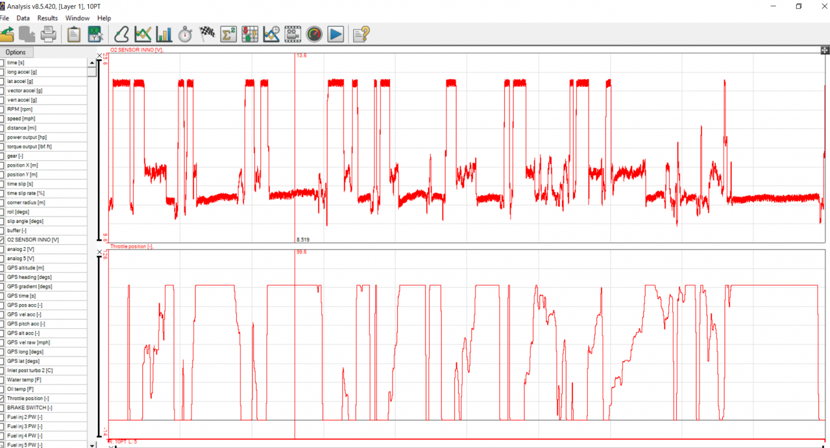This screenshot has height=448, width=830.
Task: Click the checkered flag icon
Action: coord(207,35)
